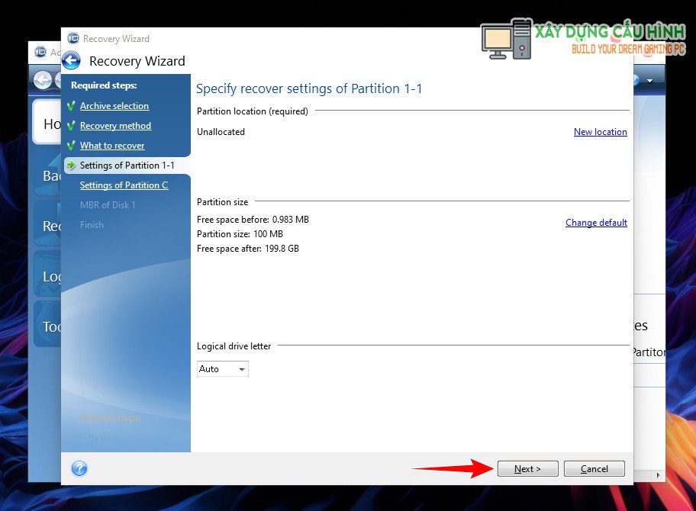This screenshot has width=696, height=511.
Task: Click the green checkmark beside What to recover
Action: coord(72,146)
